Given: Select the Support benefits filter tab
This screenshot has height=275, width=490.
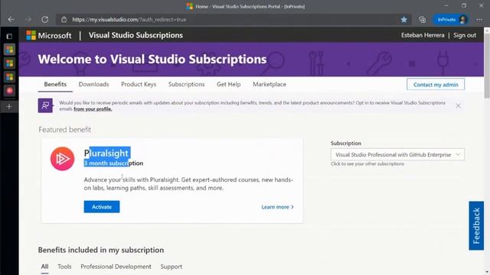Looking at the screenshot, I should click(x=171, y=267).
